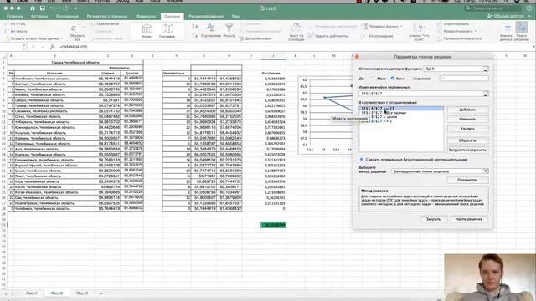This screenshot has width=536, height=301.
Task: Click the Фильтр funnel icon
Action: click(229, 28)
